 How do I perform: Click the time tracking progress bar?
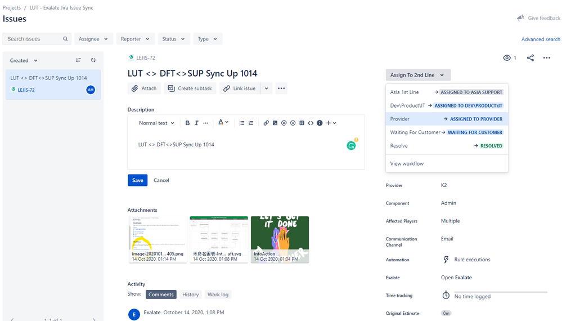click(501, 292)
